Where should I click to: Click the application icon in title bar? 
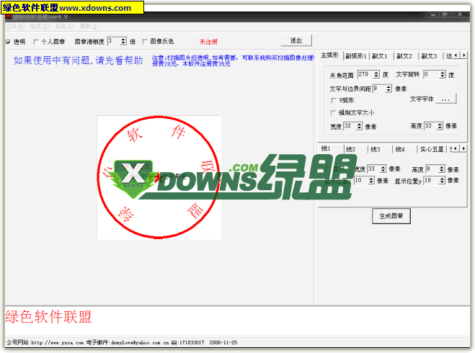[x=8, y=17]
